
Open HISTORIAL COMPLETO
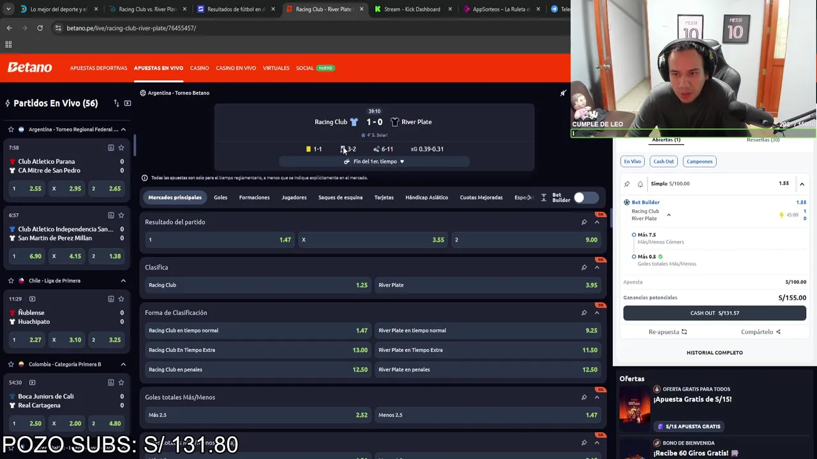(714, 353)
